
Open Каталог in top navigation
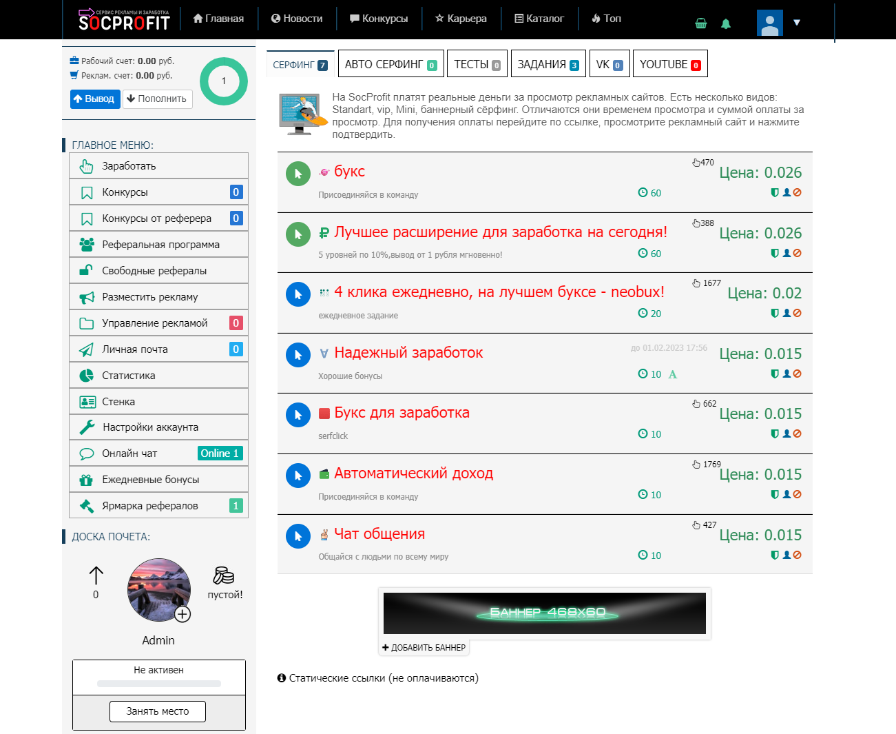[x=539, y=19]
